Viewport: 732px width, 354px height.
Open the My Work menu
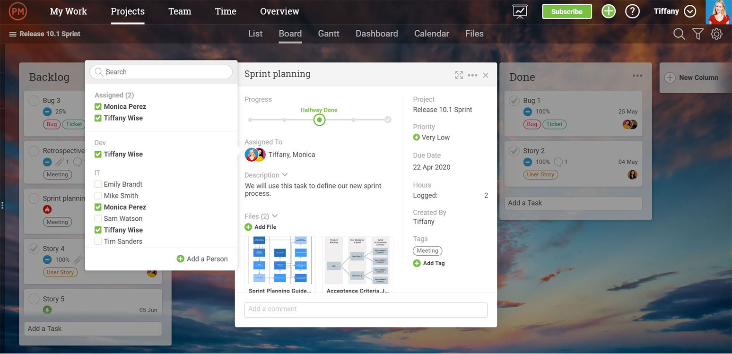coord(69,11)
